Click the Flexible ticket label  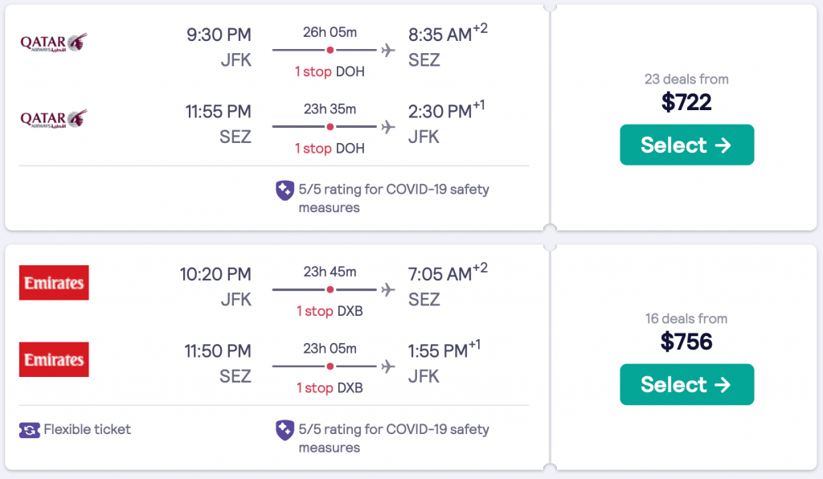pos(87,429)
